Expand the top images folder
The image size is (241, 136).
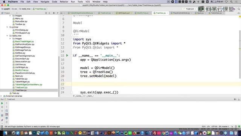(x=10, y=16)
